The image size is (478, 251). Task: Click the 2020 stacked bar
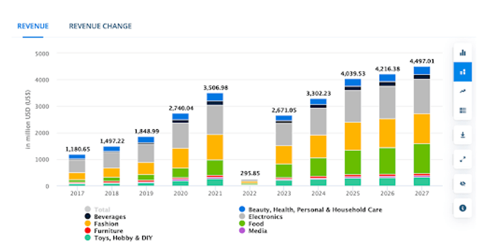pyautogui.click(x=180, y=150)
